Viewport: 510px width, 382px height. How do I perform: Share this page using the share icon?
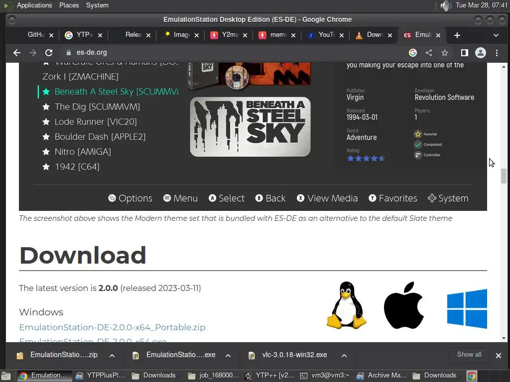click(x=429, y=53)
